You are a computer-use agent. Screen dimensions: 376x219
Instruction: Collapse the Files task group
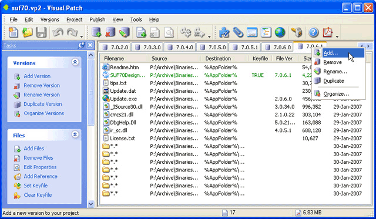point(75,134)
